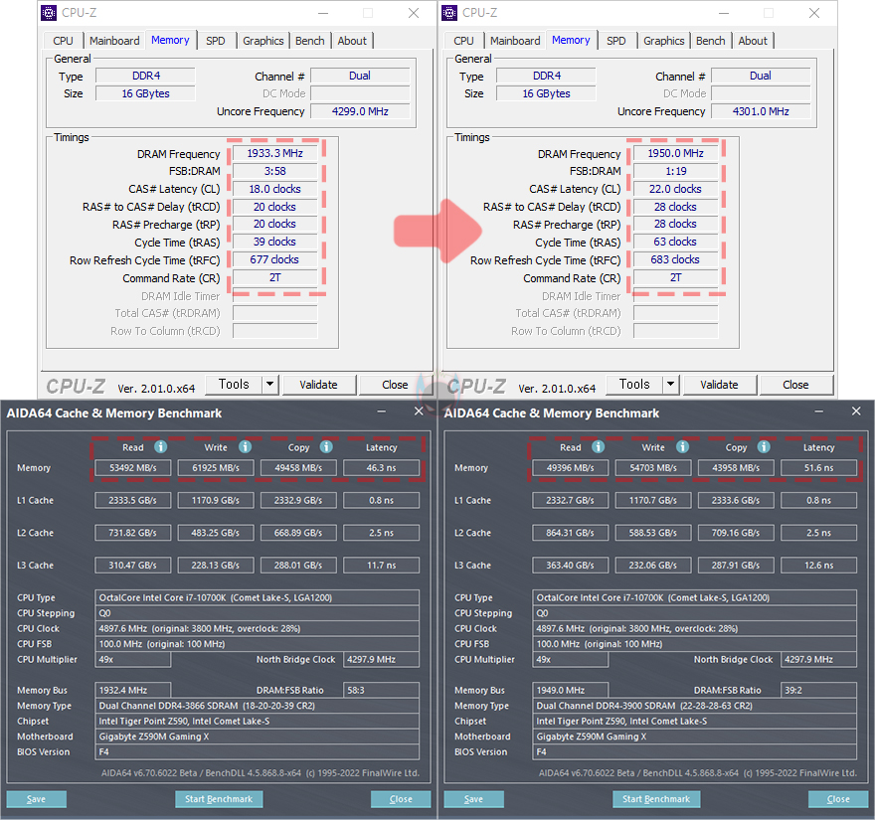The width and height of the screenshot is (875, 820).
Task: Click the Tools button in left CPU-Z window
Action: click(x=234, y=385)
